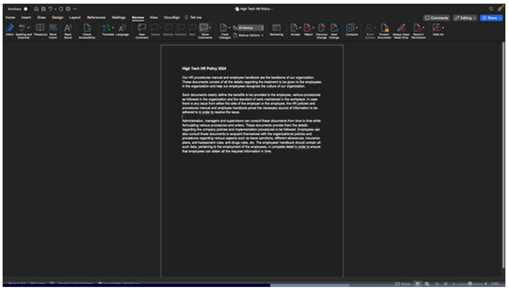Expand the Compare dropdown arrow
The height and width of the screenshot is (288, 508).
tap(357, 28)
